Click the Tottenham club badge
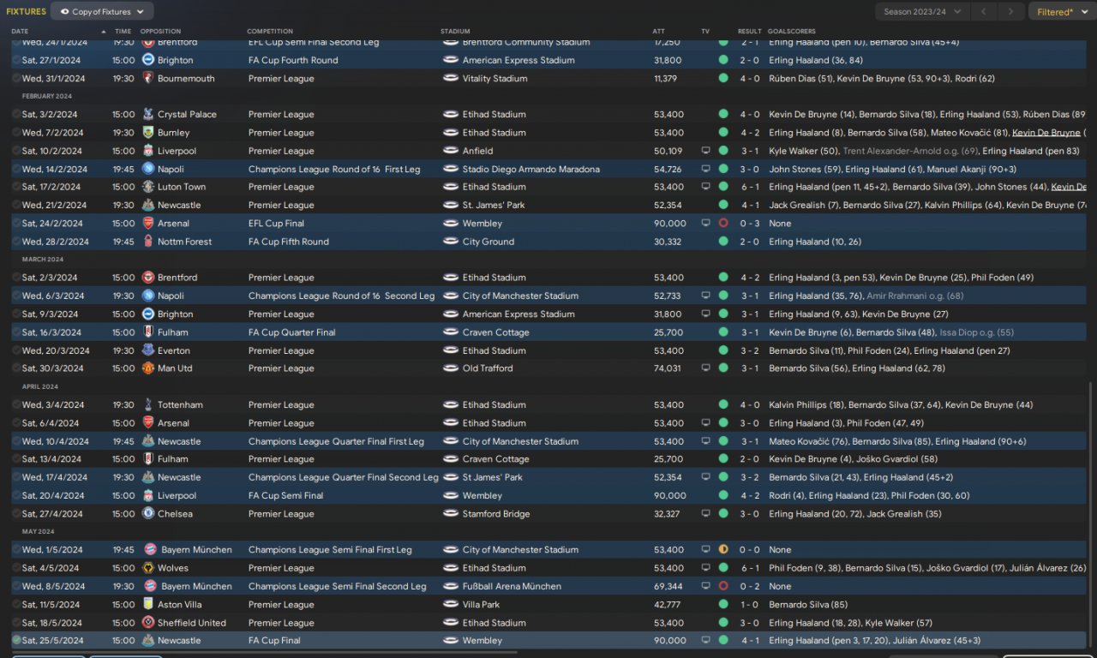This screenshot has height=658, width=1097. [148, 404]
